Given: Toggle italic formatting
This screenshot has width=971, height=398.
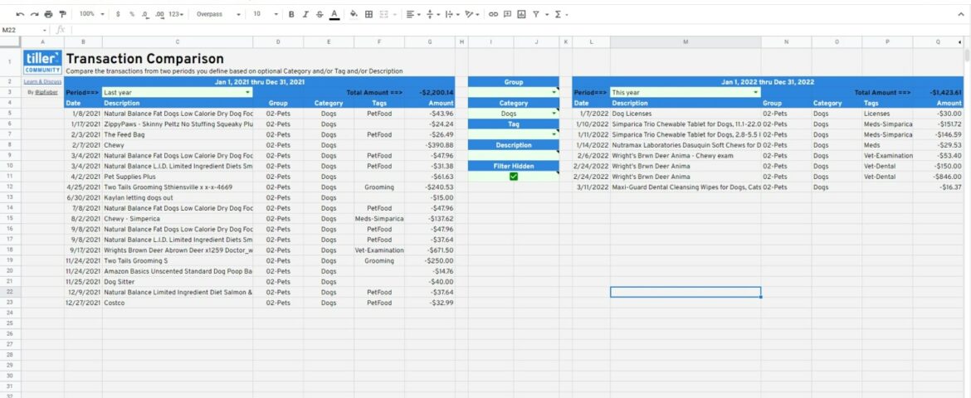Looking at the screenshot, I should click(x=305, y=13).
